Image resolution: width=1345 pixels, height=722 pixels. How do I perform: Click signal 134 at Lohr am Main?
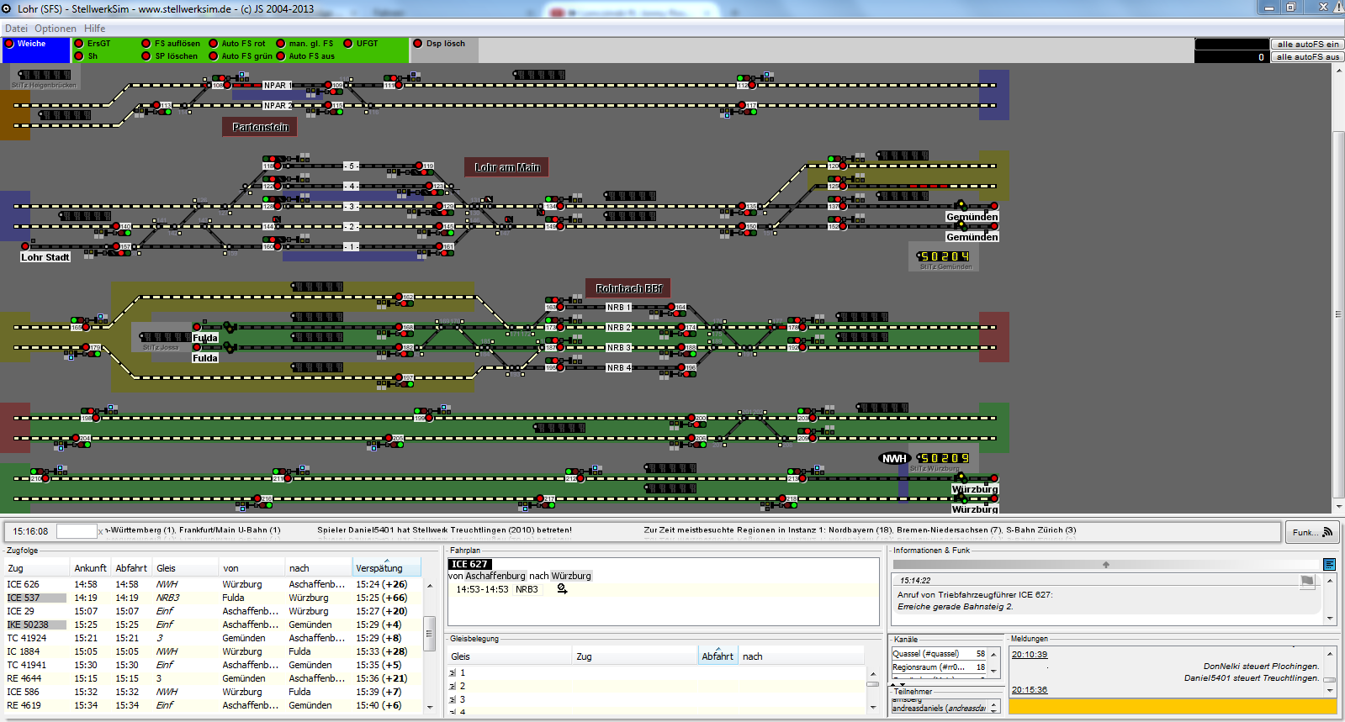coord(560,206)
